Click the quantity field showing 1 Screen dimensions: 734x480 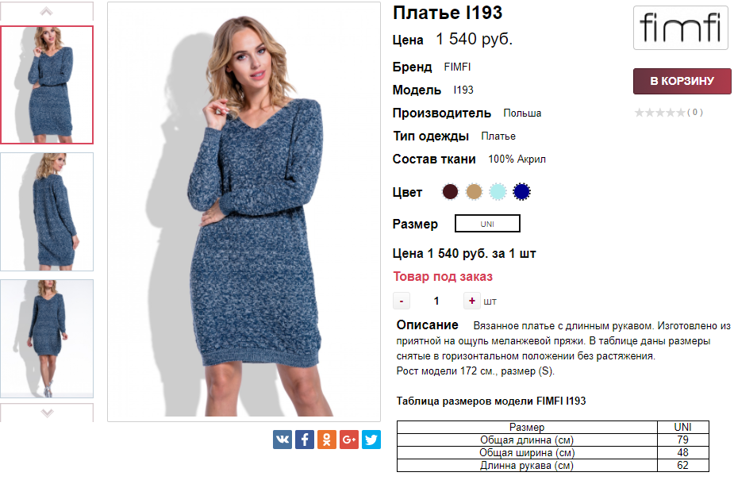tap(436, 301)
